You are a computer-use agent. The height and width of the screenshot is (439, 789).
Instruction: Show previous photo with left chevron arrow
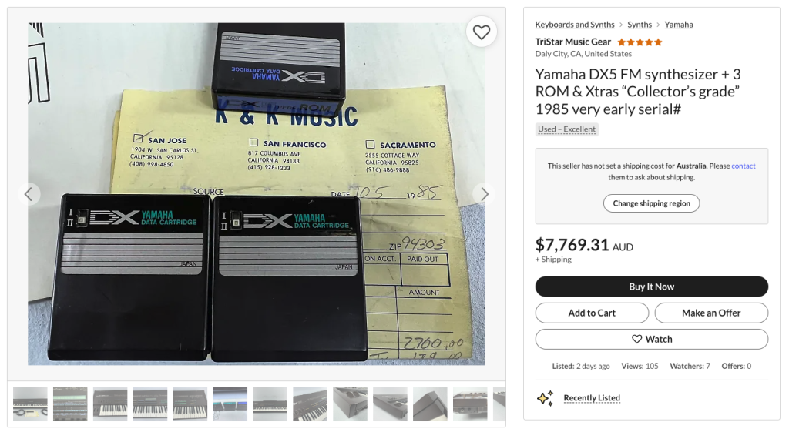click(x=29, y=194)
